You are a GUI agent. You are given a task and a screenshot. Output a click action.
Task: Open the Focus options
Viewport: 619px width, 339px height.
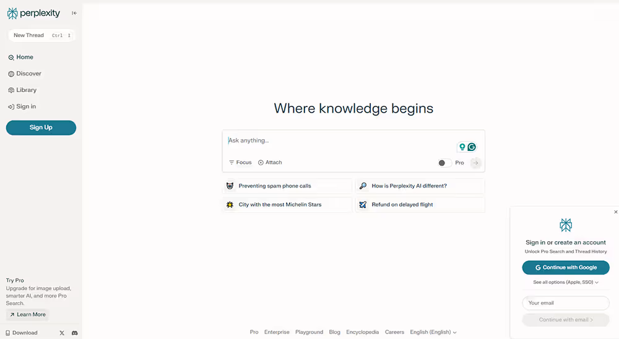click(240, 163)
